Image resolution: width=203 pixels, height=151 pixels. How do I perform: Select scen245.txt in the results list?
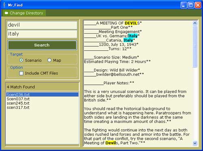pyautogui.click(x=42, y=103)
